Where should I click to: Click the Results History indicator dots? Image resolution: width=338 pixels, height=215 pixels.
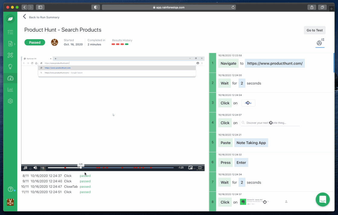point(120,44)
